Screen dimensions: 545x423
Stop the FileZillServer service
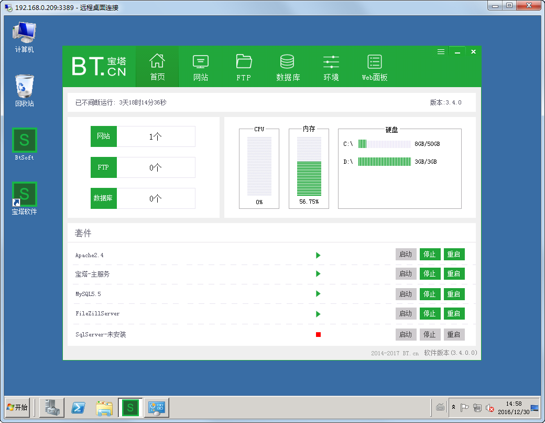tap(430, 314)
